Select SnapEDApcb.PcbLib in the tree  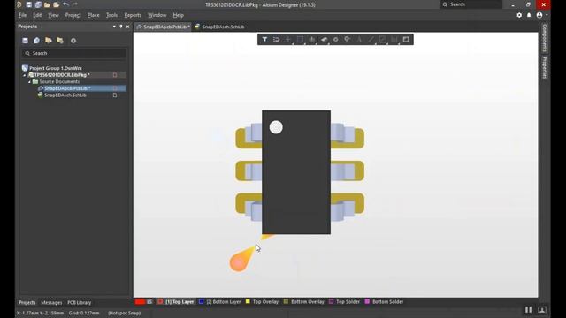(67, 88)
